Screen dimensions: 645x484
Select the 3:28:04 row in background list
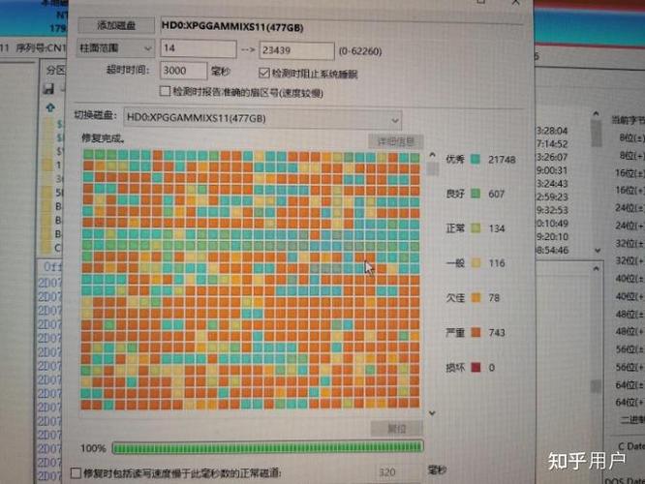pos(552,132)
